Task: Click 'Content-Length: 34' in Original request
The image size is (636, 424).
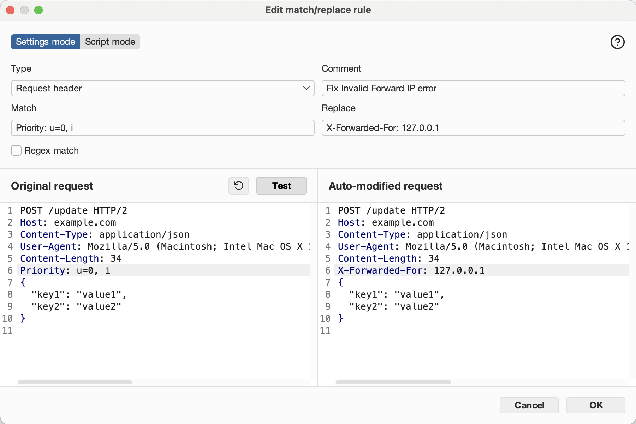Action: (71, 258)
